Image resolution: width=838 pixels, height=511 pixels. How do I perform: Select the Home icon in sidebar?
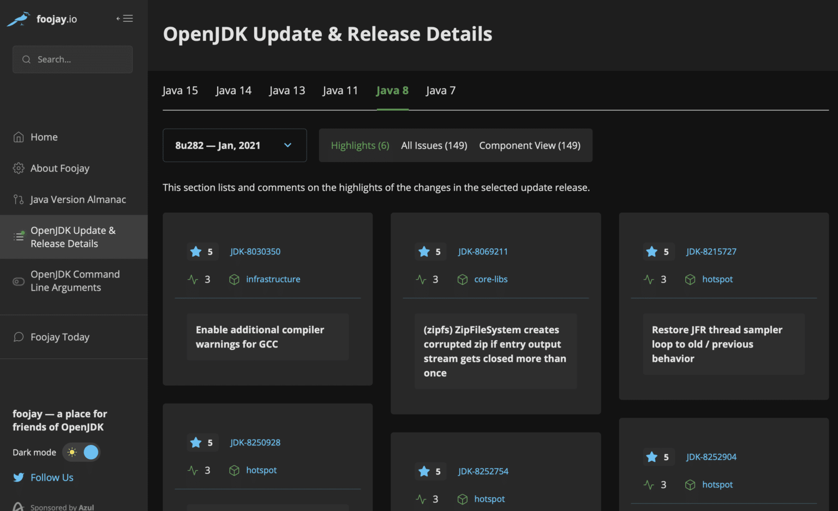coord(18,137)
